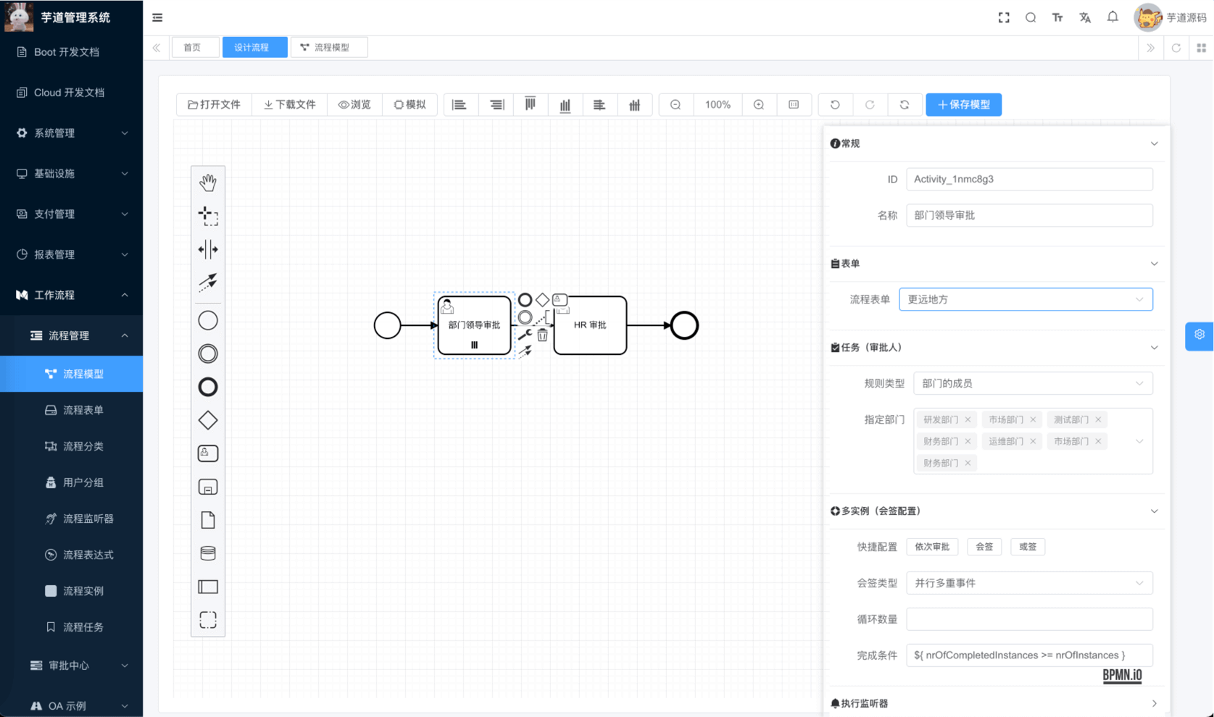Switch to the 流程模型 tab
Screen dimensions: 1214x717
(330, 47)
